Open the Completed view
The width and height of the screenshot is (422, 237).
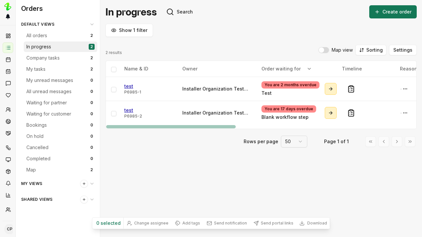[x=60, y=159]
